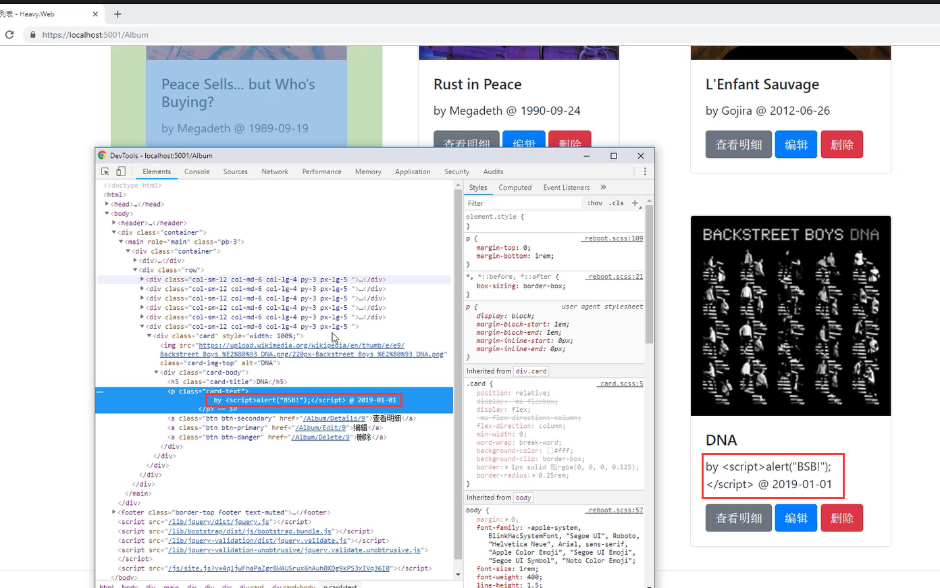Click div.card in Inherited from label

(531, 371)
